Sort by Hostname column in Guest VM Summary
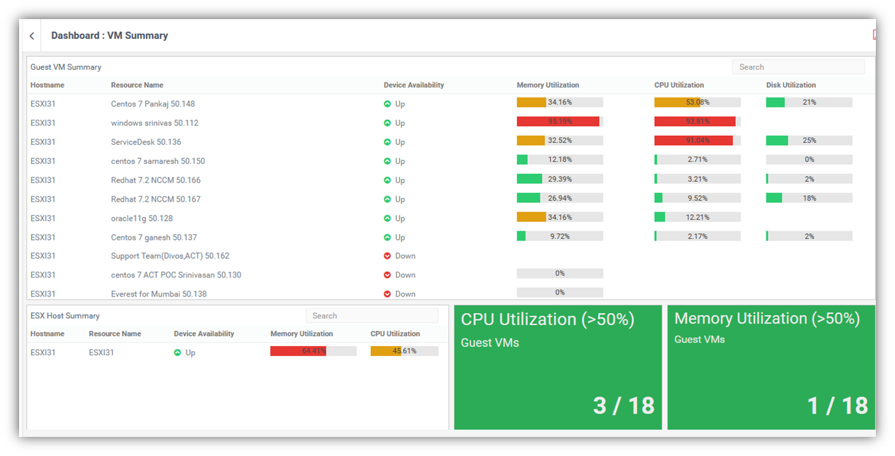895x456 pixels. [48, 85]
